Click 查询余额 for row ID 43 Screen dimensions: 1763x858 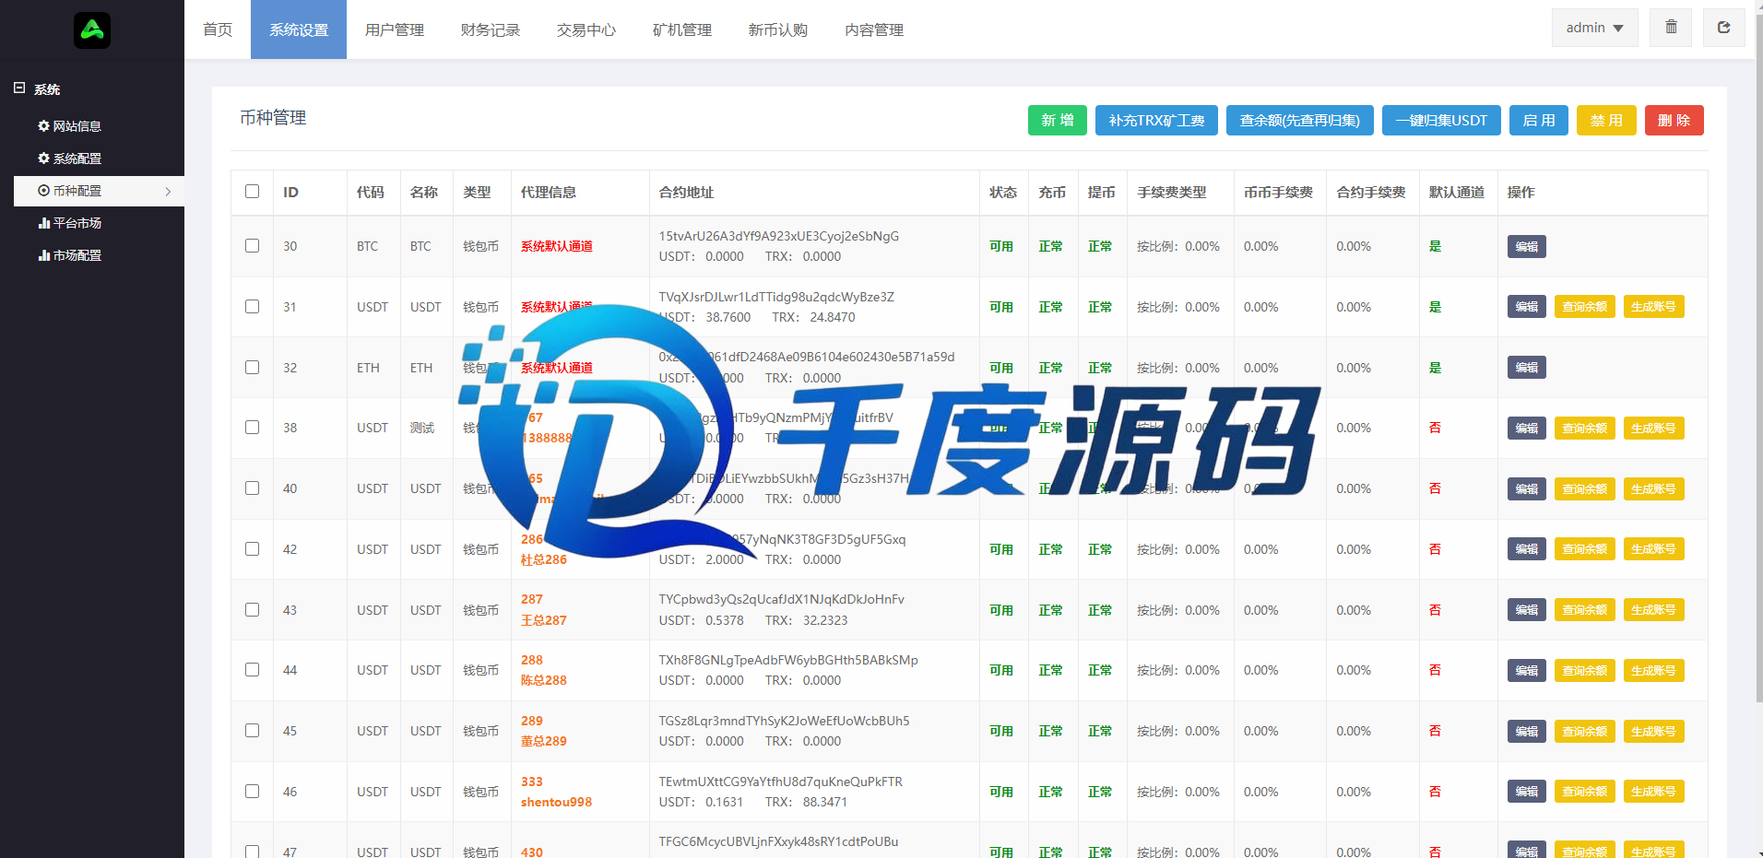tap(1584, 610)
